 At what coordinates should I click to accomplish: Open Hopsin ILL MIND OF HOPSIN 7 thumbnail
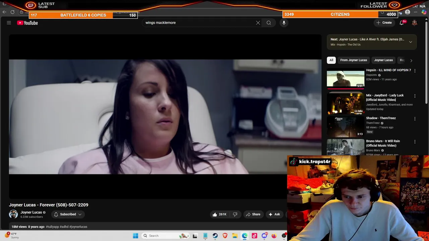pos(346,78)
